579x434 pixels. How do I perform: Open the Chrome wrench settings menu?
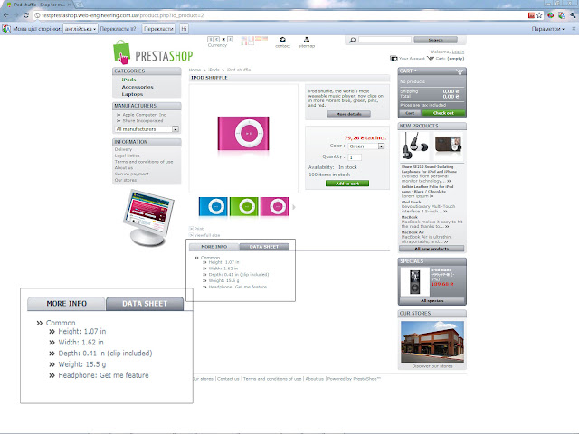pyautogui.click(x=573, y=15)
